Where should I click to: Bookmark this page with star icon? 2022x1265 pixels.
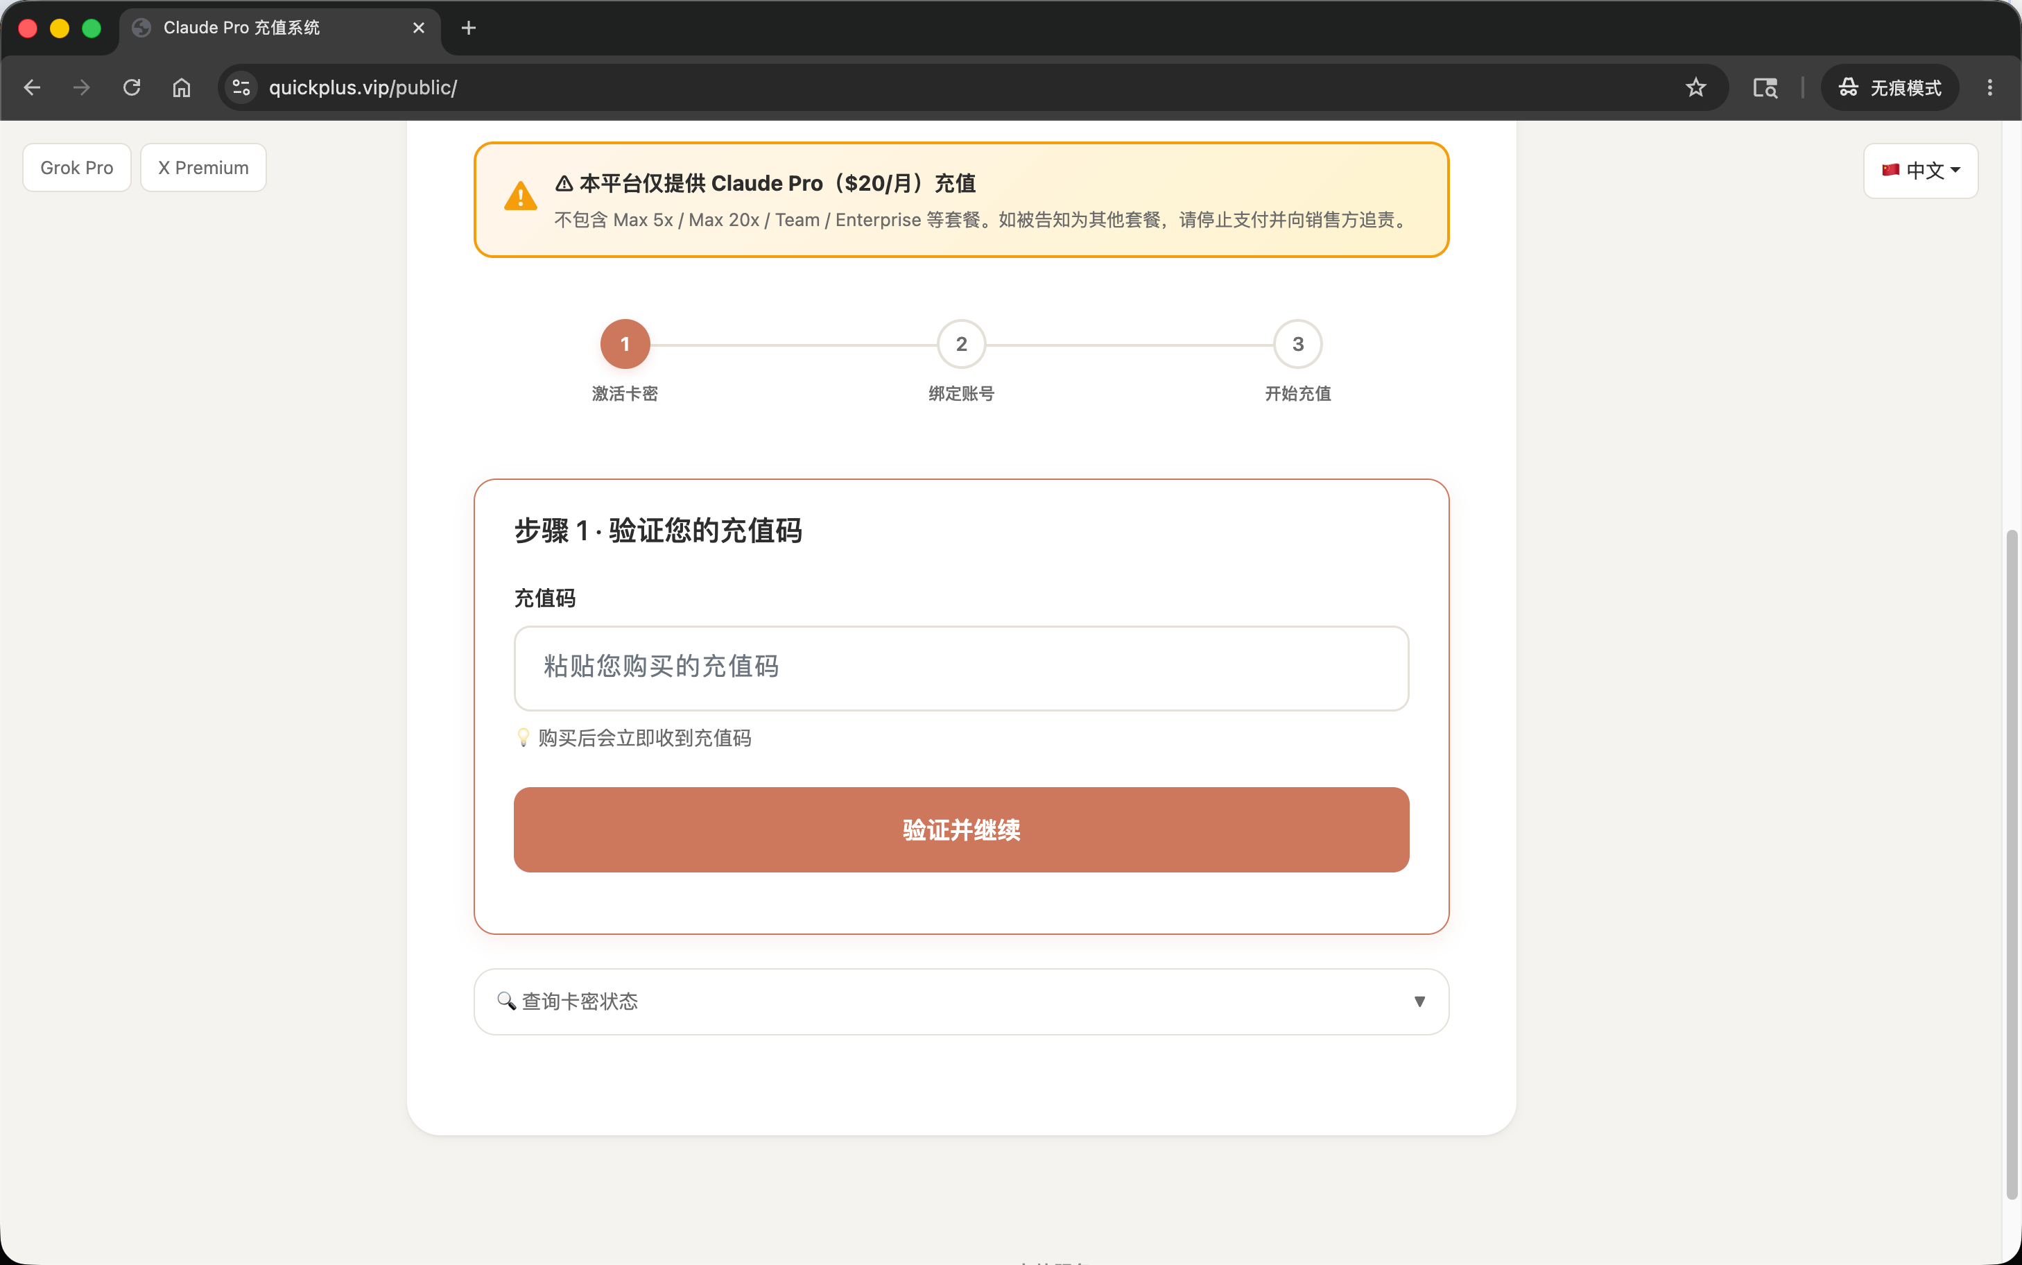1695,87
